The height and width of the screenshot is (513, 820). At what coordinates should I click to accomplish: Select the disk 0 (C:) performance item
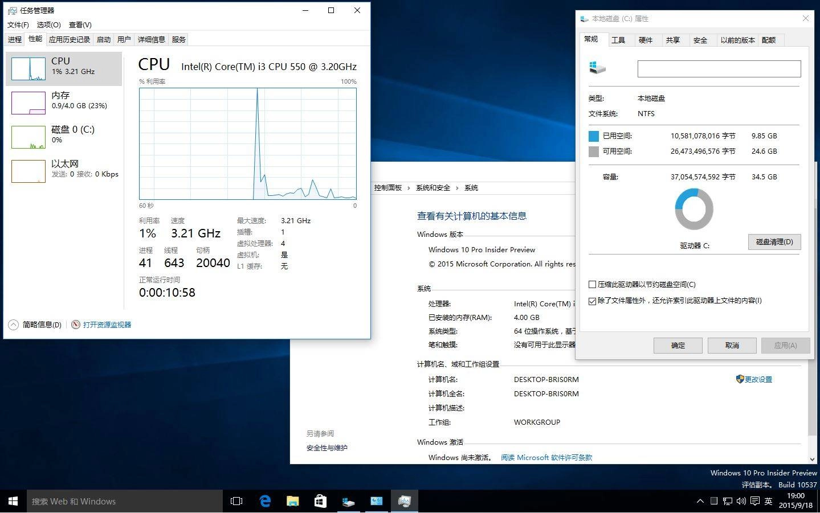pyautogui.click(x=64, y=137)
